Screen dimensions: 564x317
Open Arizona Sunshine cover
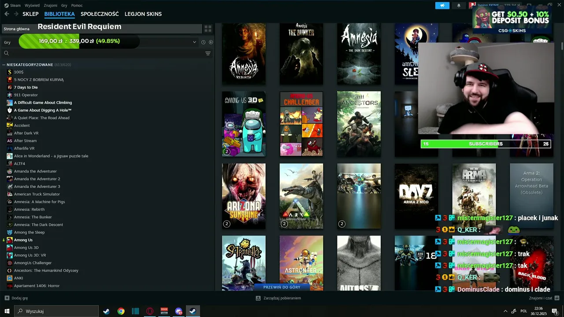tap(244, 196)
